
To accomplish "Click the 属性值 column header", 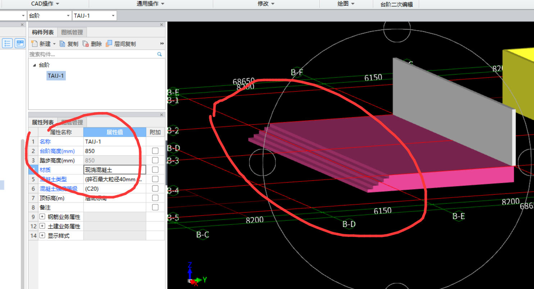I will pos(115,132).
